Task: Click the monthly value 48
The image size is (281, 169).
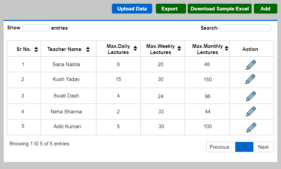Action: pos(207,64)
